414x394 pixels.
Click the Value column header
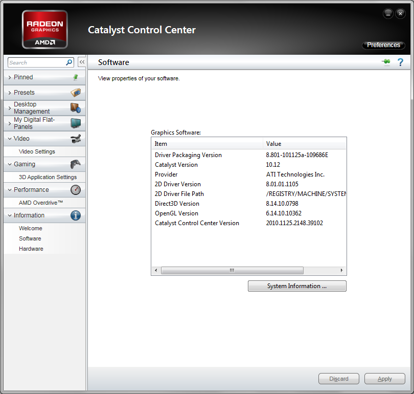[305, 144]
